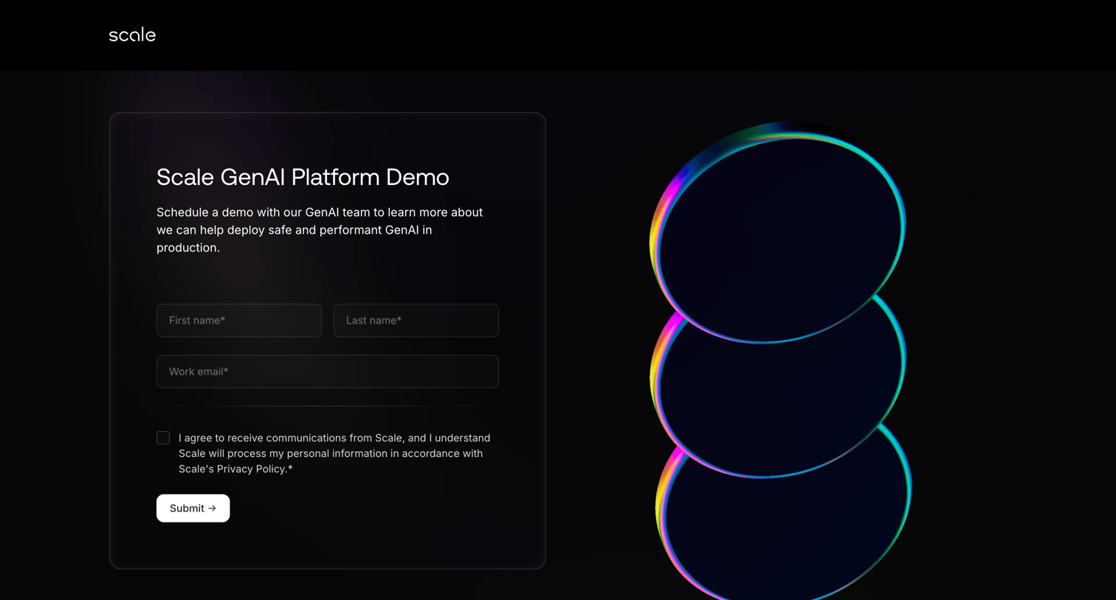Select the Last name input box
The height and width of the screenshot is (600, 1116).
[416, 321]
